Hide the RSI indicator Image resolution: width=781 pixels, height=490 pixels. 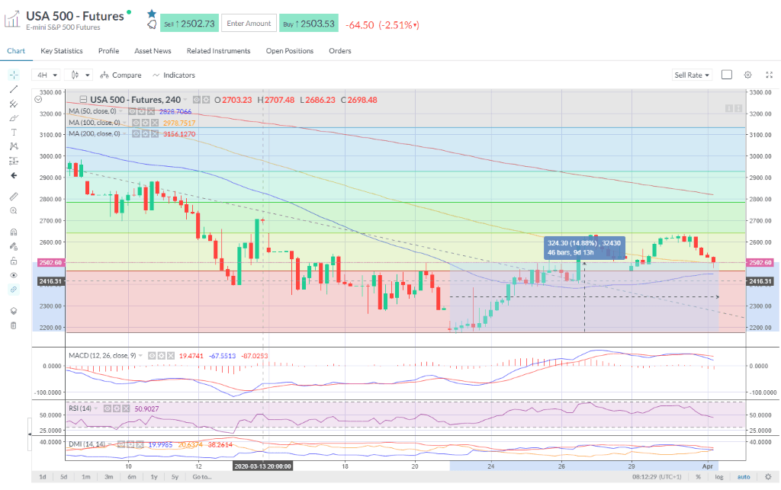[107, 408]
